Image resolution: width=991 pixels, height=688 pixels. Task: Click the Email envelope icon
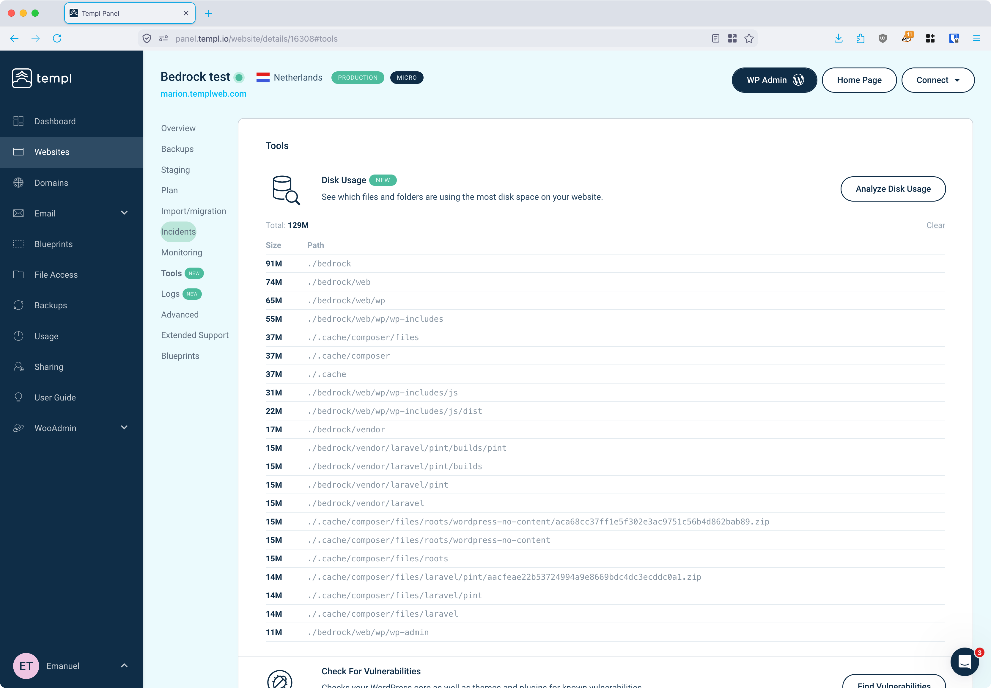coord(18,213)
